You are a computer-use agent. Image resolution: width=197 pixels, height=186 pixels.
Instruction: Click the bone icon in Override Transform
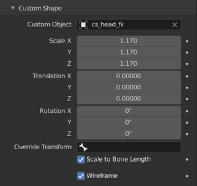pos(83,147)
